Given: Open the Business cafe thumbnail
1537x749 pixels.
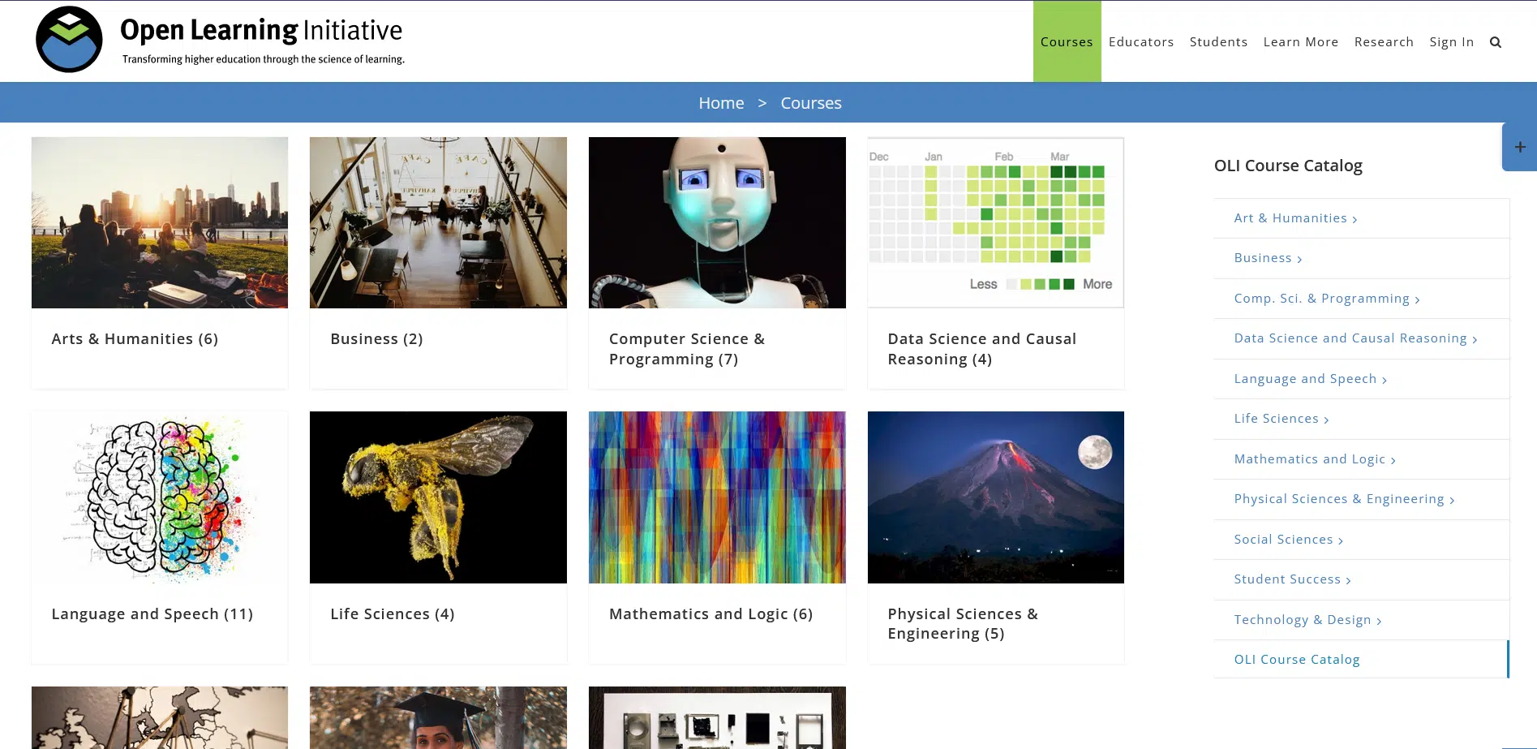Looking at the screenshot, I should (x=438, y=222).
